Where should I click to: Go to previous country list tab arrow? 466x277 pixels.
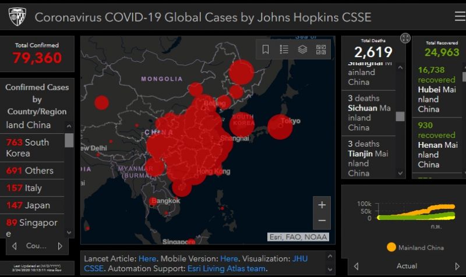pos(15,246)
